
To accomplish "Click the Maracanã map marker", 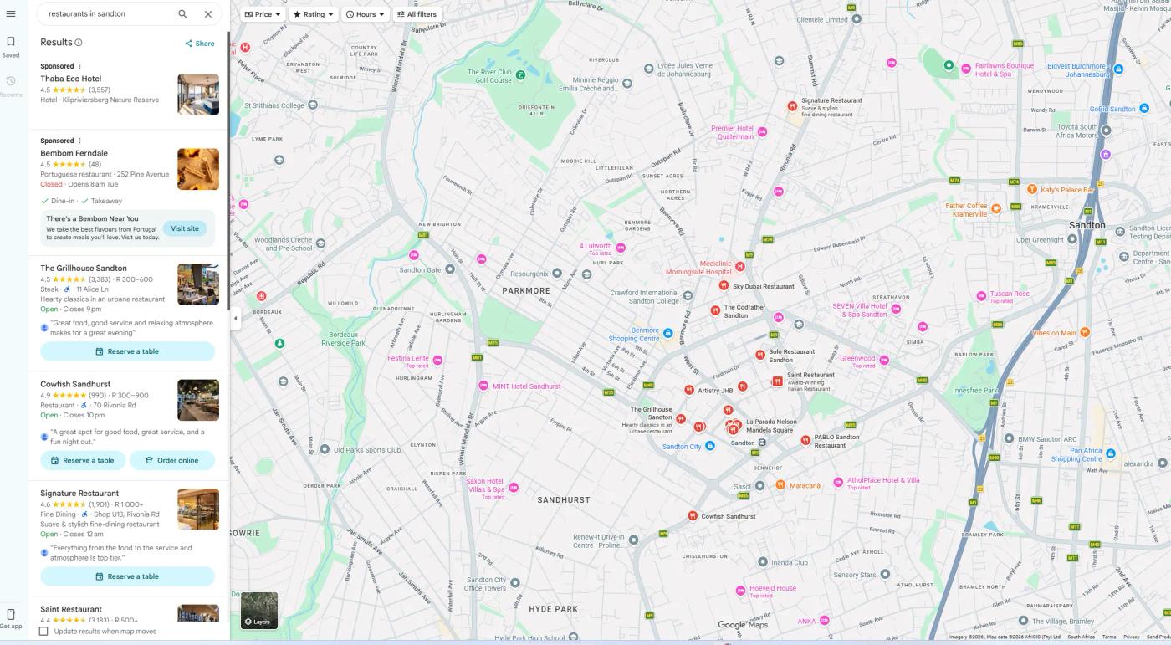I will [x=780, y=484].
